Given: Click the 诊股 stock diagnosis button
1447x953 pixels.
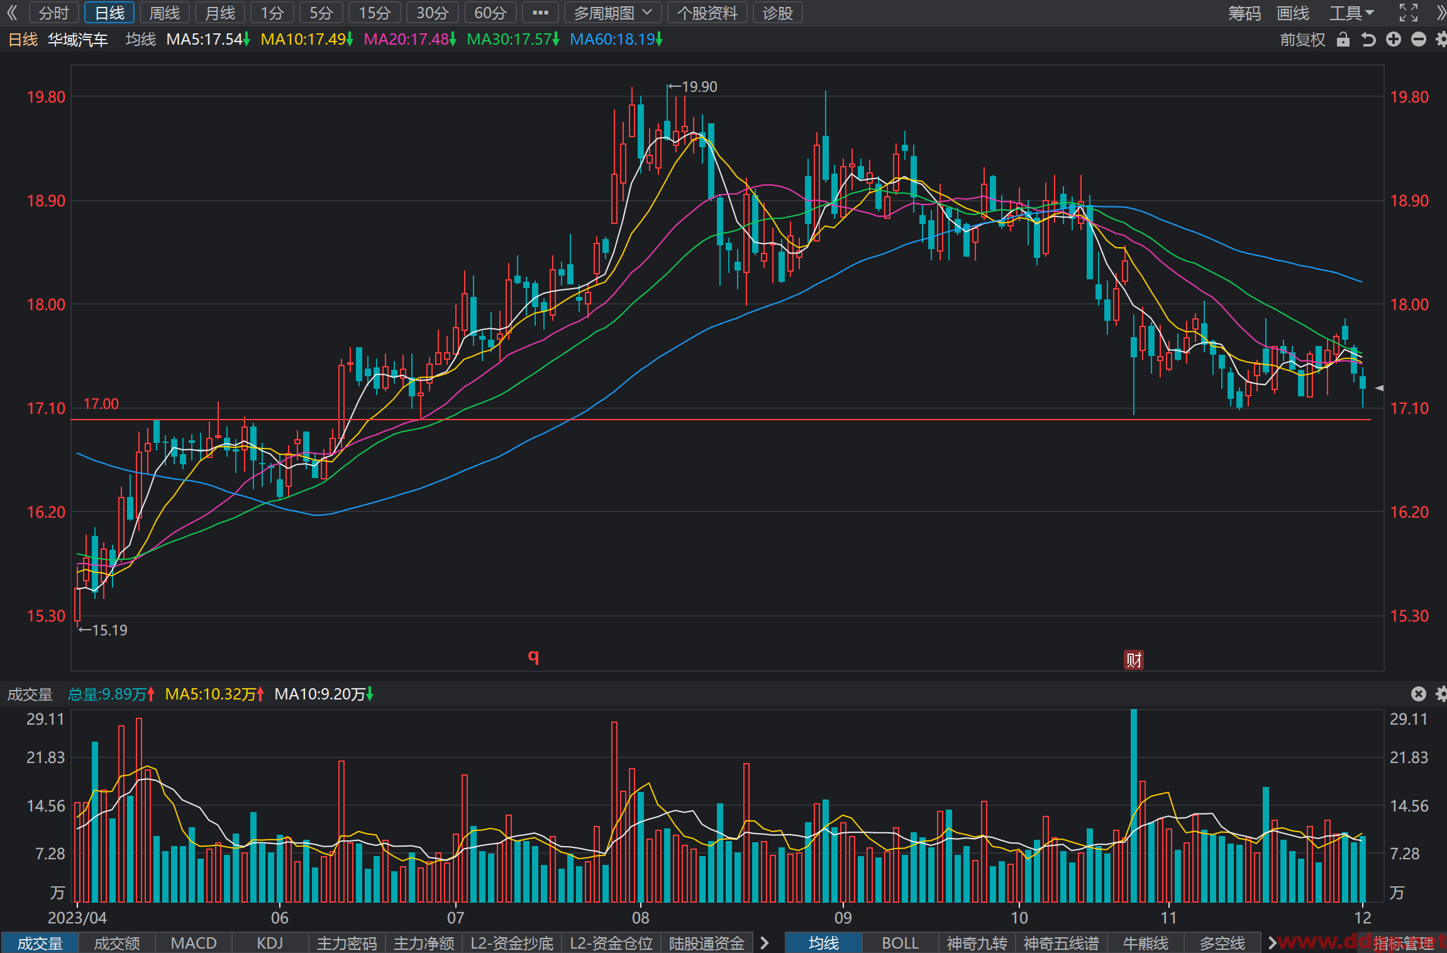Looking at the screenshot, I should coord(778,13).
